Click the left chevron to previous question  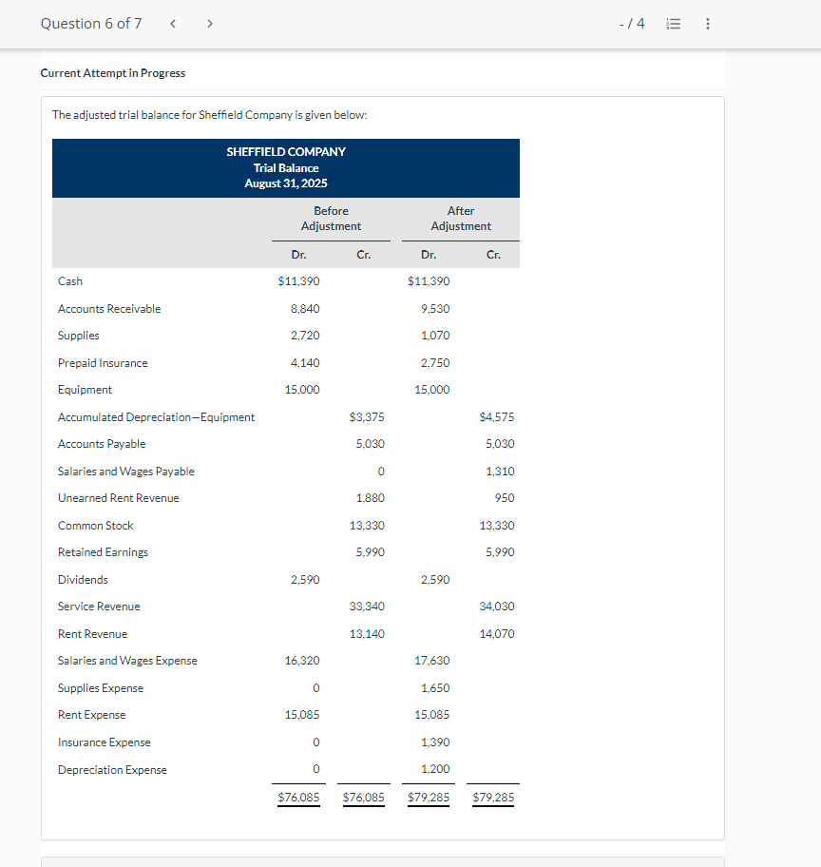pos(172,24)
